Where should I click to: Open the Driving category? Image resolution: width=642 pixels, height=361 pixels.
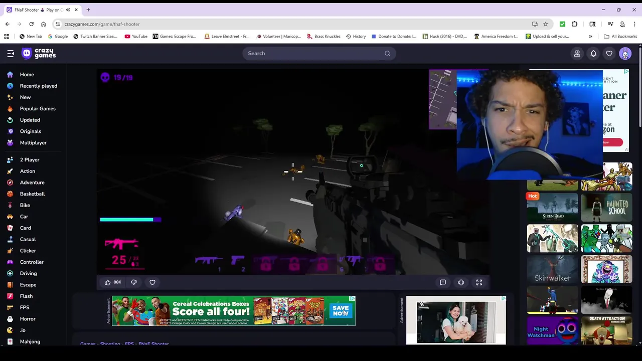pyautogui.click(x=28, y=273)
